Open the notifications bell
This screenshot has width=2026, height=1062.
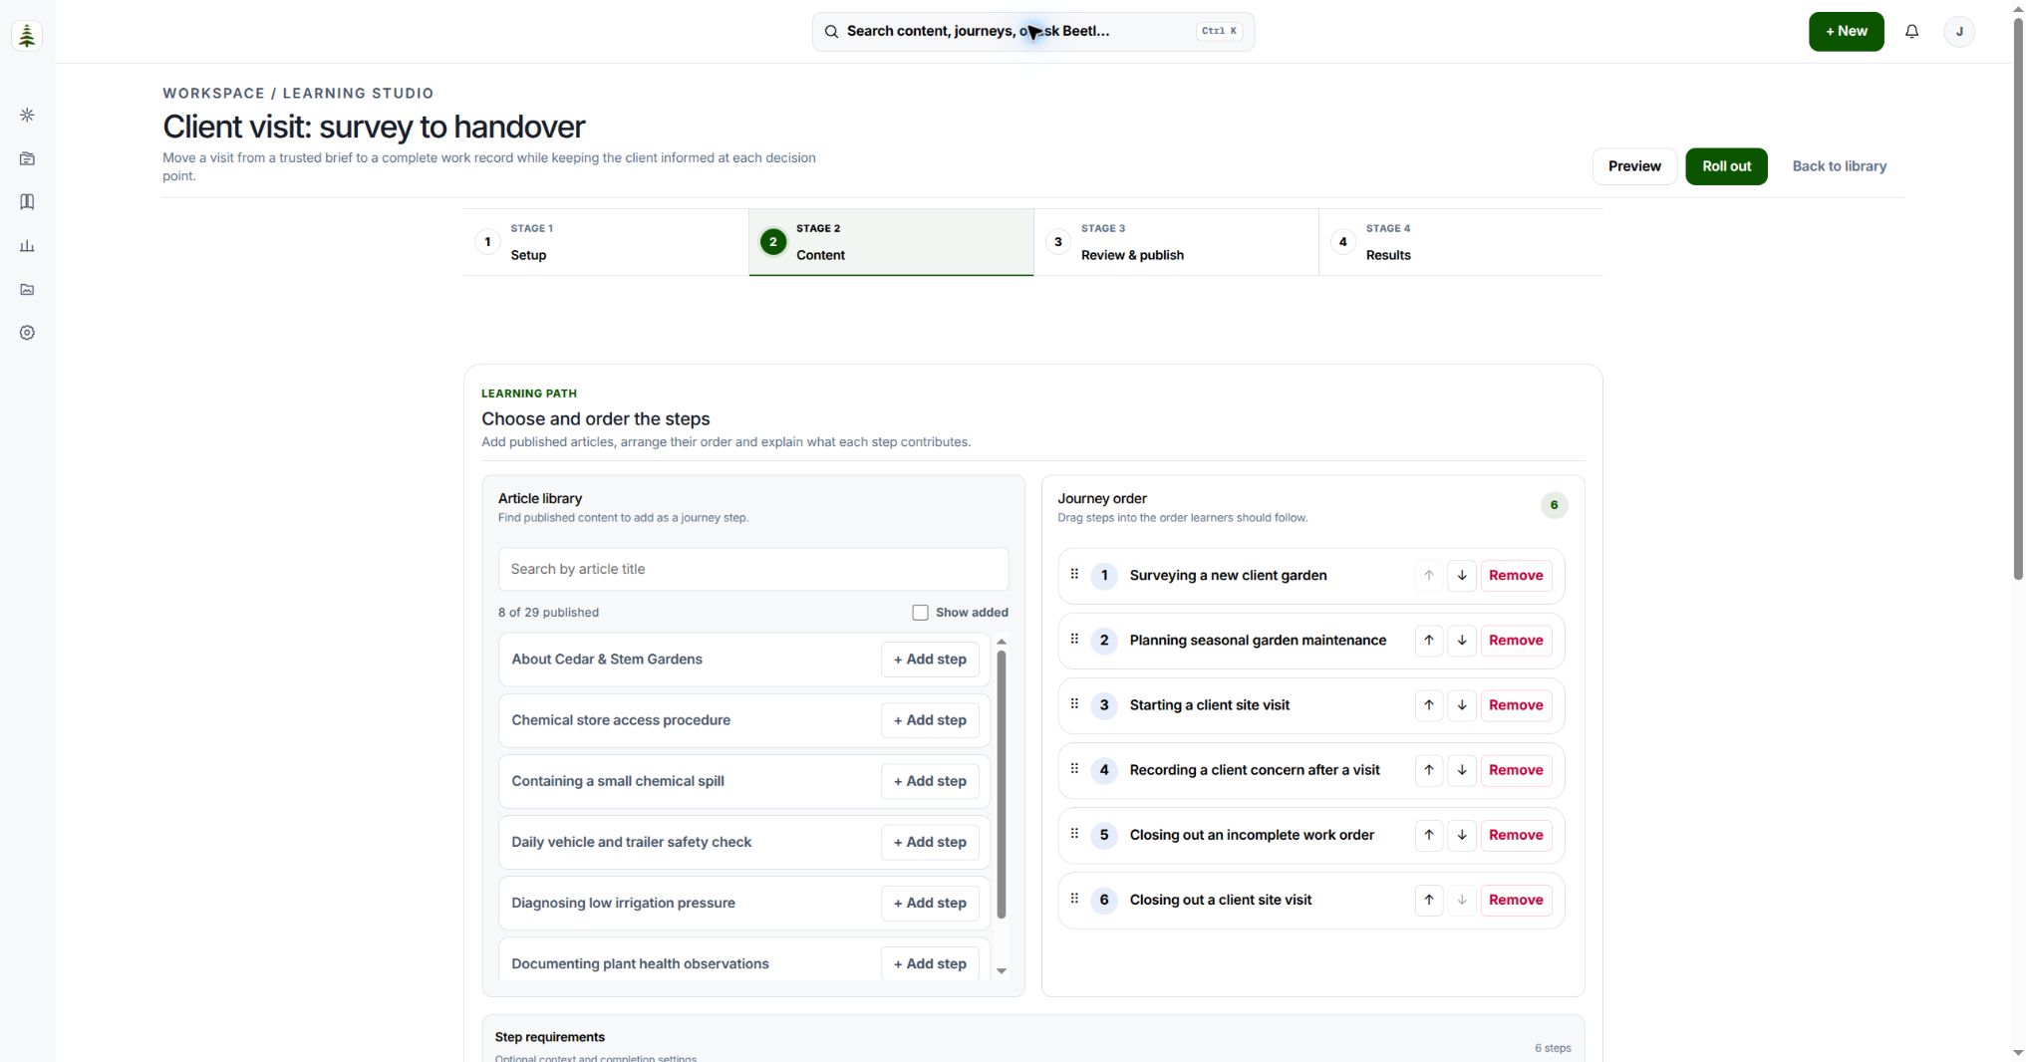click(1911, 32)
